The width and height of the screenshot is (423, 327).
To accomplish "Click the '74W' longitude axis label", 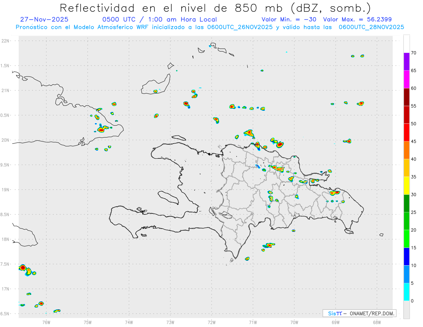I will [x=129, y=322].
